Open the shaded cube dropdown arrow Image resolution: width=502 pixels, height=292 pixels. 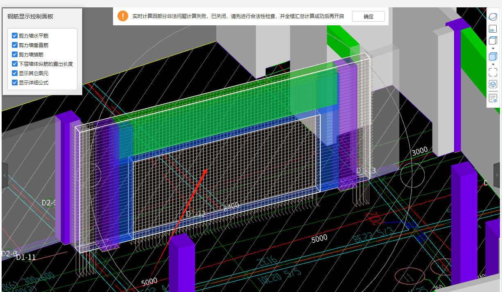point(493,65)
